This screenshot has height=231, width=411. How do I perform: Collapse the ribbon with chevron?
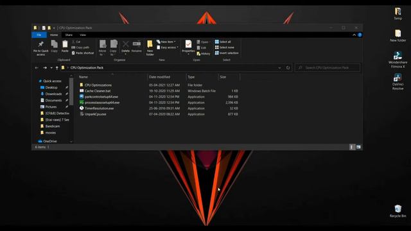pyautogui.click(x=354, y=35)
